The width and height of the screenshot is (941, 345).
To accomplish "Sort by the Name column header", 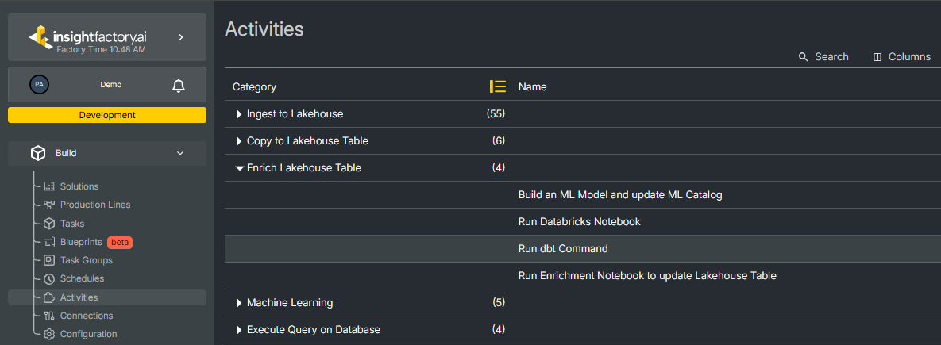I will click(x=533, y=87).
